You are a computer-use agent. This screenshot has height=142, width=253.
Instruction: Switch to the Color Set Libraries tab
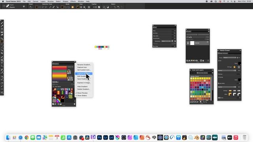coord(203,73)
